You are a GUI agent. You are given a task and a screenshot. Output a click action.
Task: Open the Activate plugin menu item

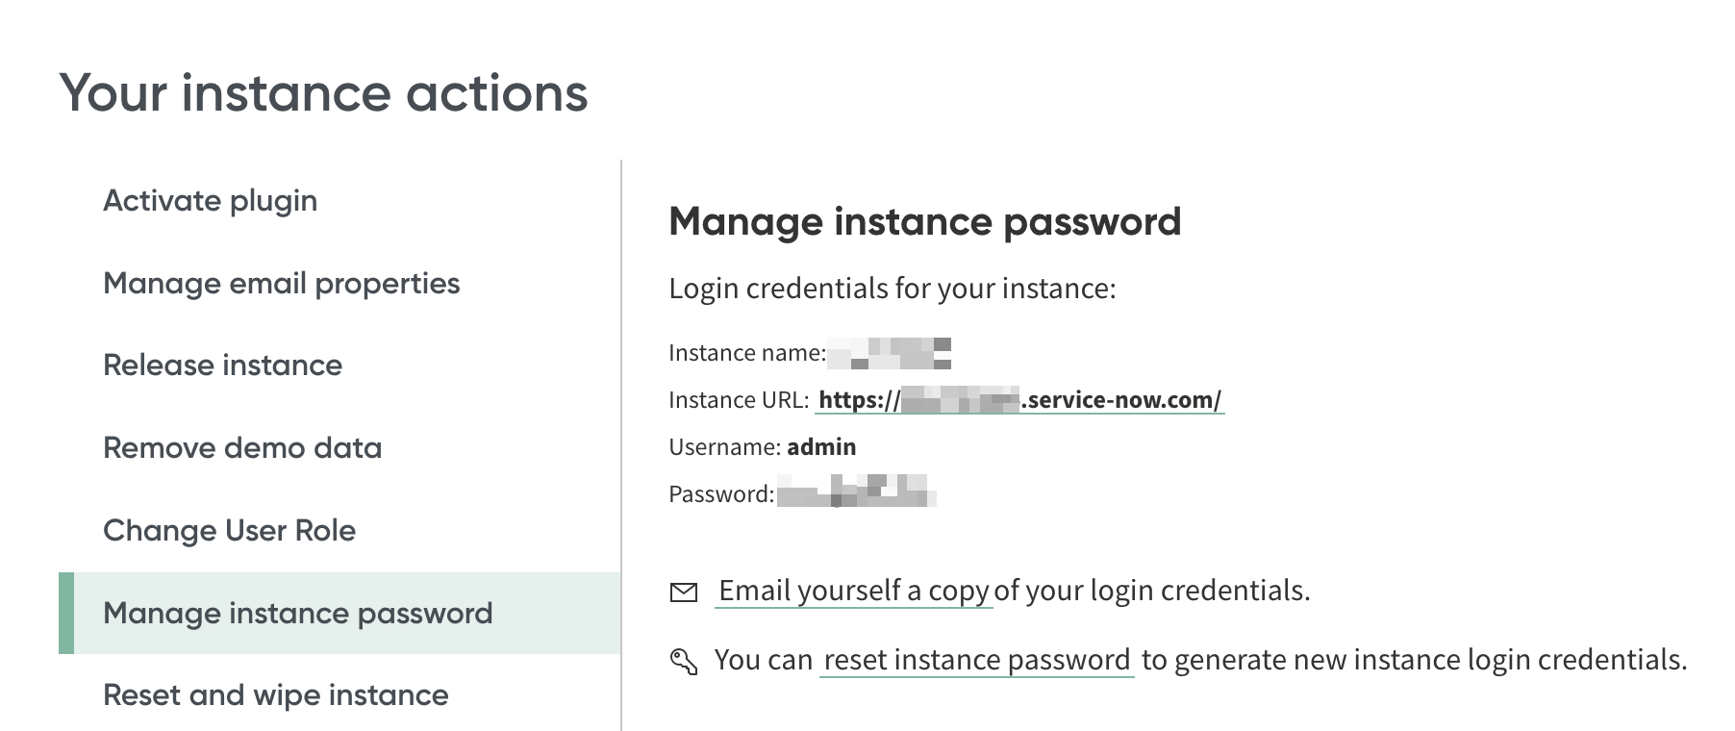pyautogui.click(x=210, y=201)
